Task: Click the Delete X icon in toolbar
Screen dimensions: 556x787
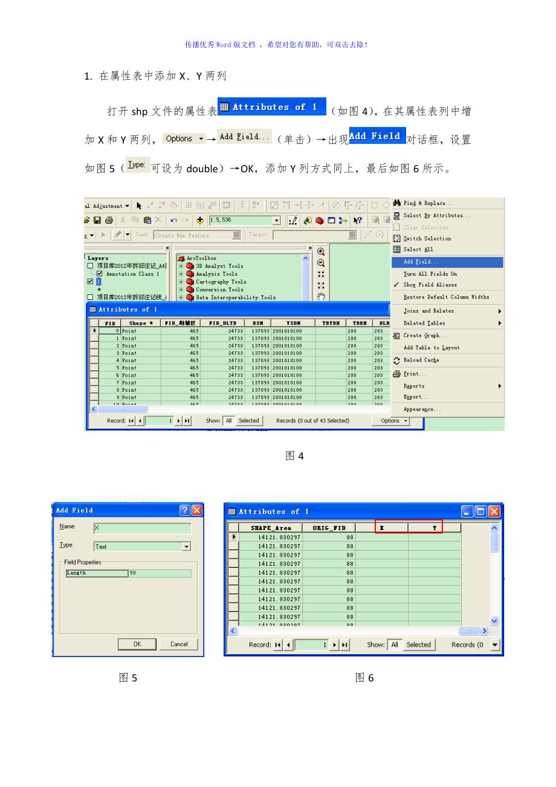Action: tap(158, 220)
